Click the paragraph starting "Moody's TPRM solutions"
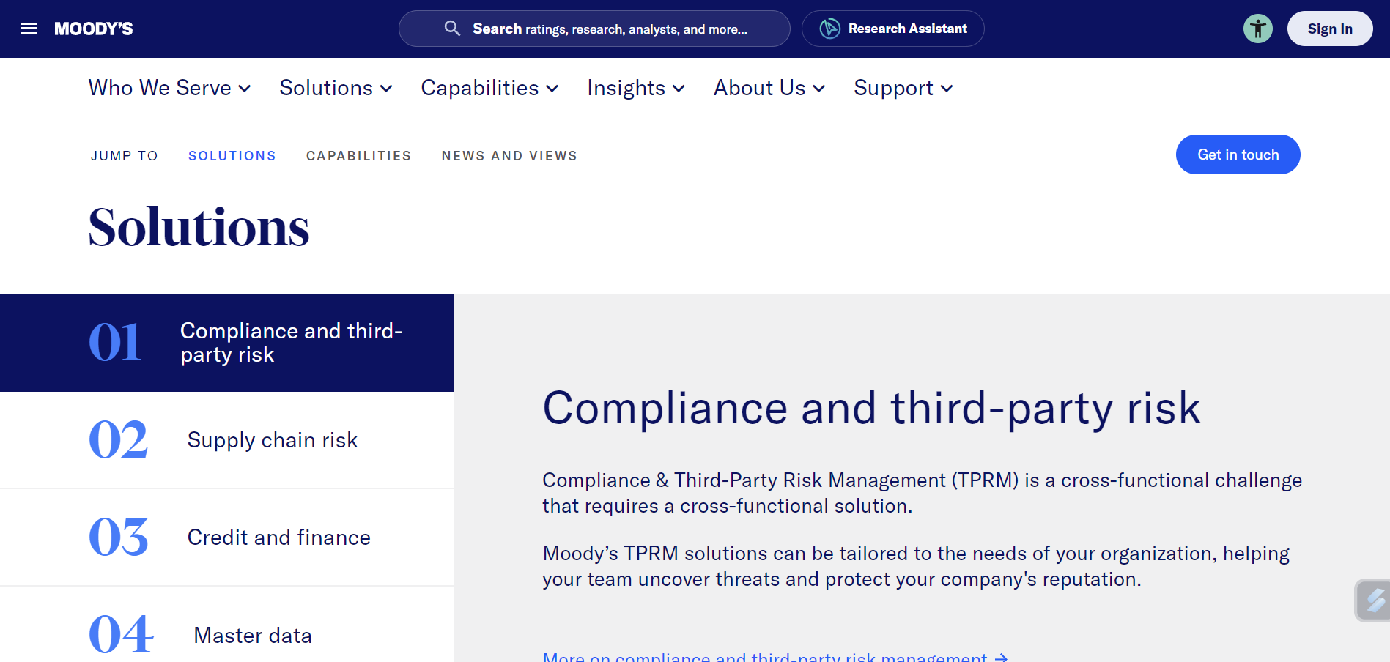The image size is (1390, 662). pyautogui.click(x=916, y=566)
